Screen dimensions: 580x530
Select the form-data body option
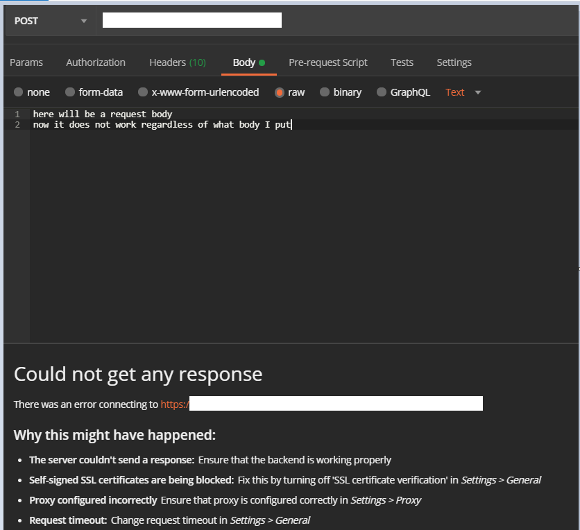[x=102, y=92]
